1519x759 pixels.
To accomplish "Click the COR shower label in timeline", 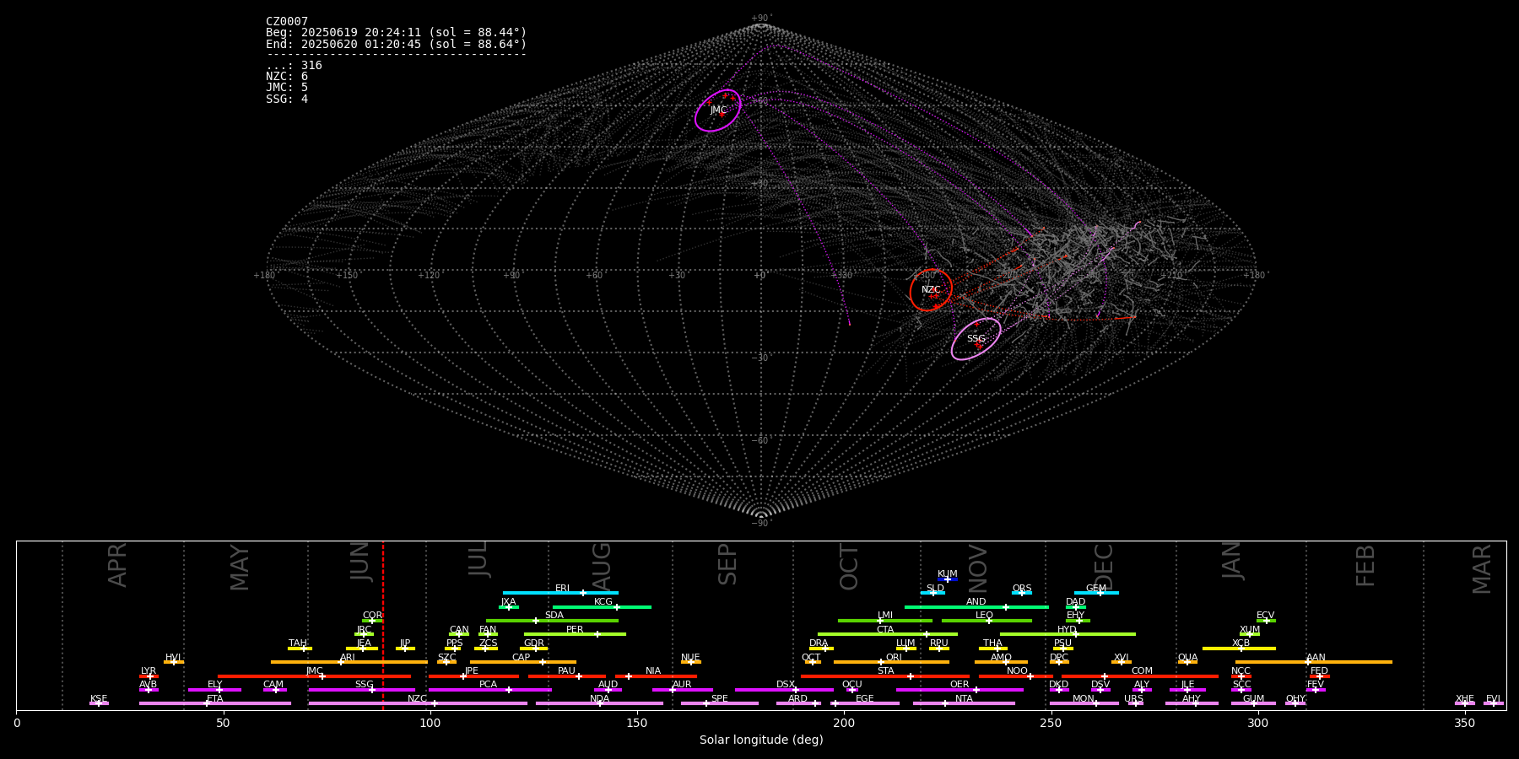I will click(x=372, y=616).
